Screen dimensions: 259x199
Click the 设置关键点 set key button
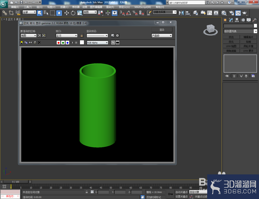(x=181, y=196)
